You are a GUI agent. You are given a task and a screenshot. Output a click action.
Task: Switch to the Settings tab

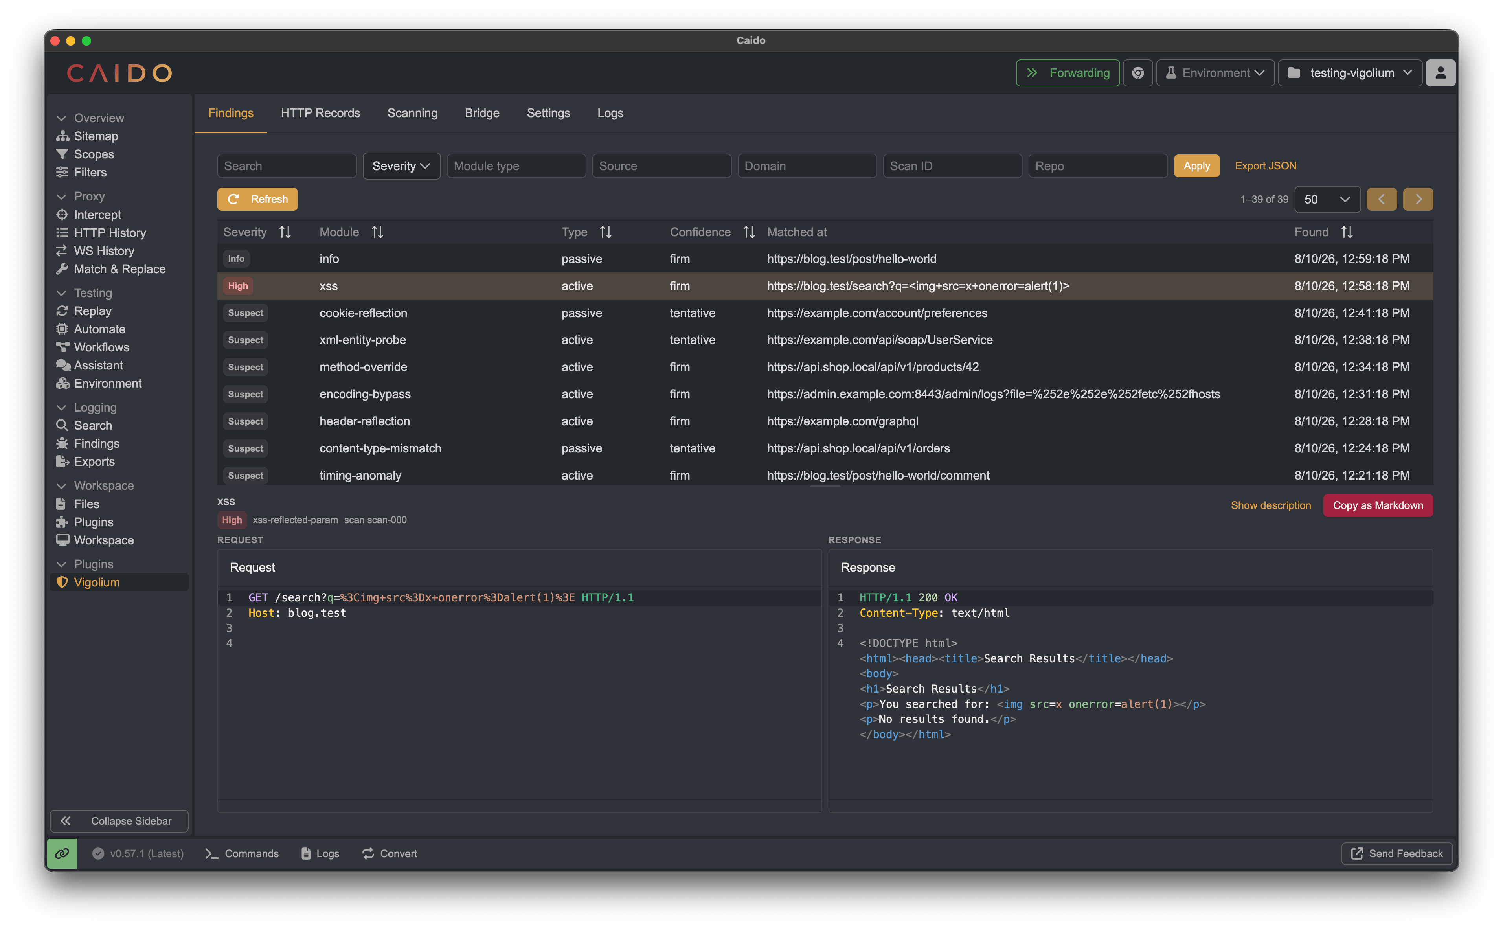(x=548, y=113)
